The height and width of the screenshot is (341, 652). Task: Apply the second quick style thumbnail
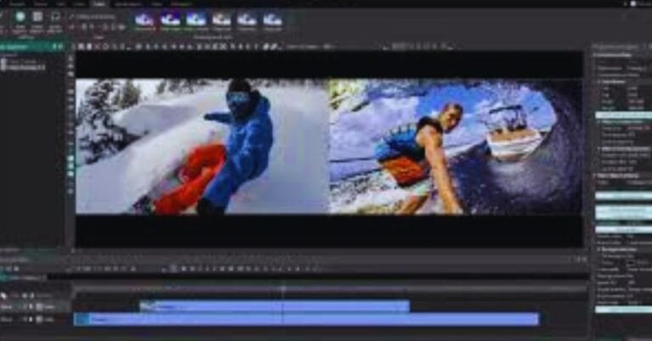(170, 20)
